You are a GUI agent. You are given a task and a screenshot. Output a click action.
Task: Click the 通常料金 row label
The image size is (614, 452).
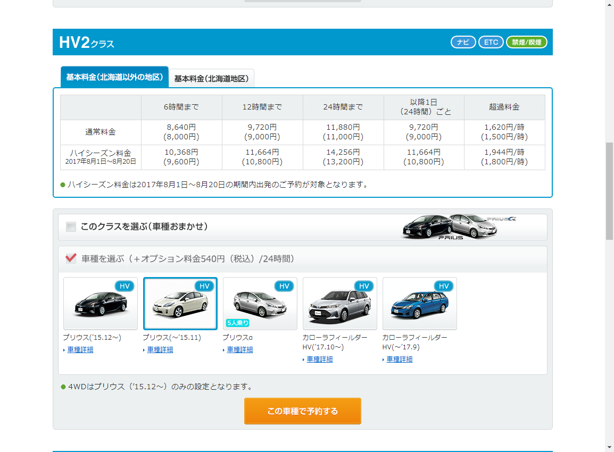101,132
